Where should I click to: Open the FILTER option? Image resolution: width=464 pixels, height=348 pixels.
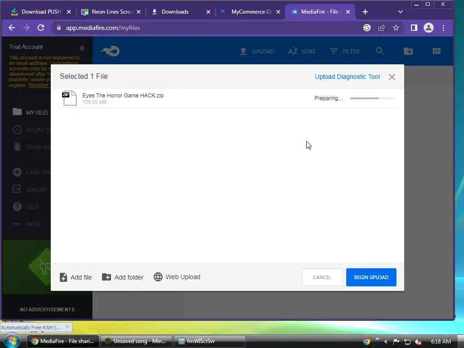[344, 51]
